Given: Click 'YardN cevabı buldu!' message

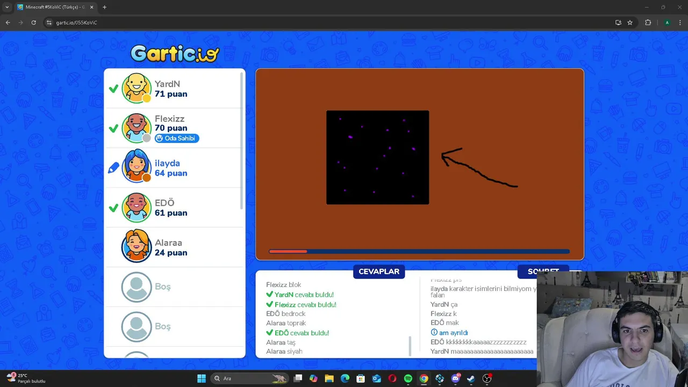Looking at the screenshot, I should click(x=300, y=295).
